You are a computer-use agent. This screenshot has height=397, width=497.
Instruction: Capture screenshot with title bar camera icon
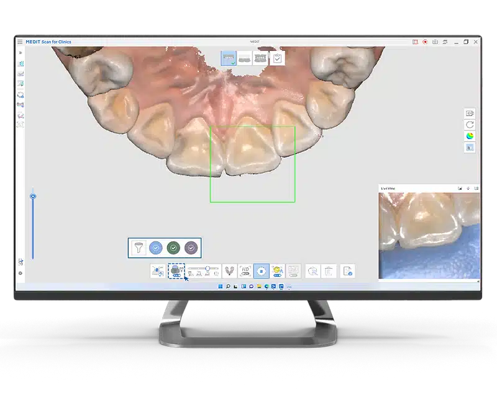click(x=435, y=42)
